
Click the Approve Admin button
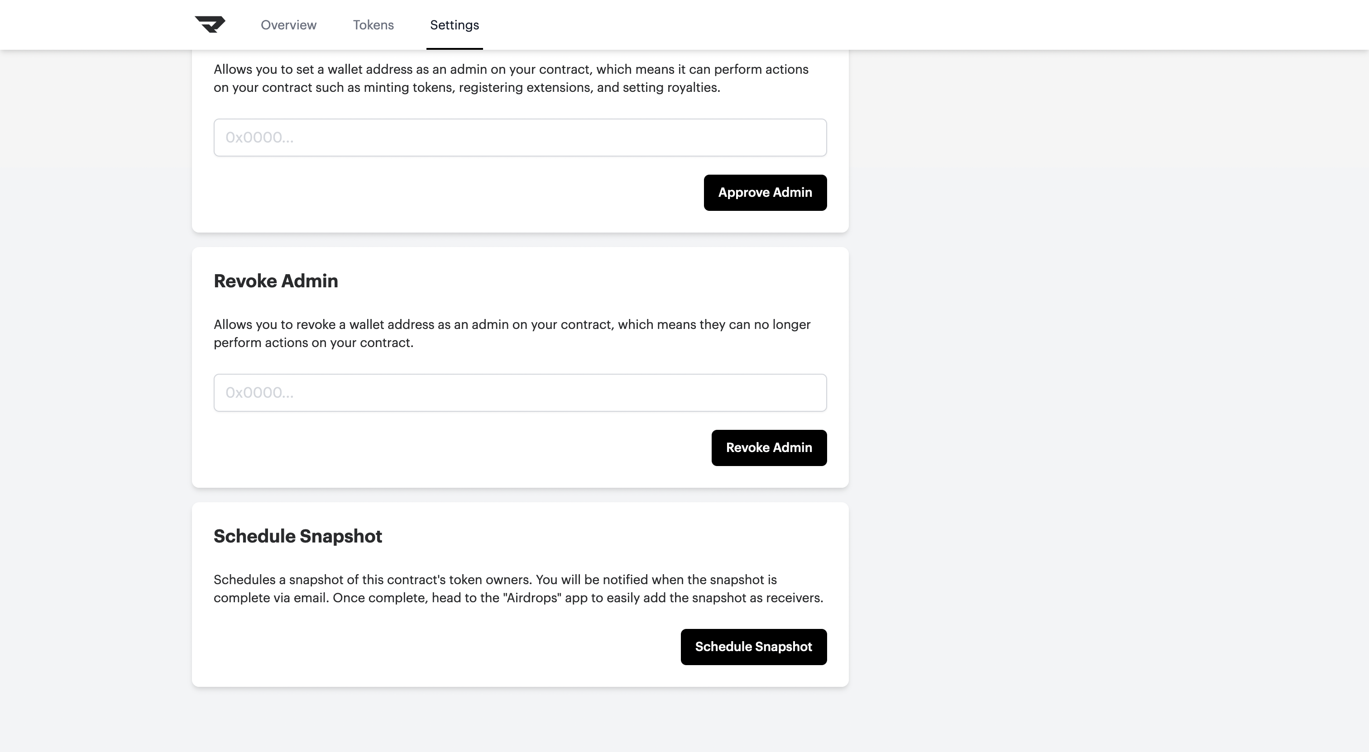[x=765, y=193]
